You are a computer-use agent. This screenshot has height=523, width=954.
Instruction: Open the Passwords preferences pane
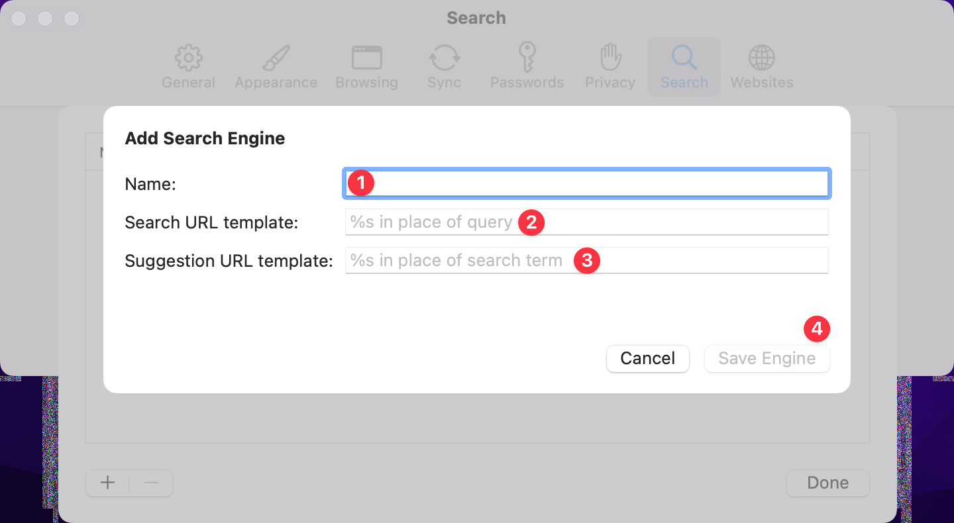[527, 66]
